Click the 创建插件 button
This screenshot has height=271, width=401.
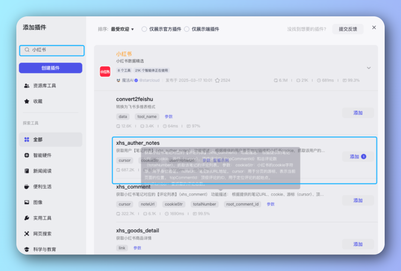click(x=50, y=68)
